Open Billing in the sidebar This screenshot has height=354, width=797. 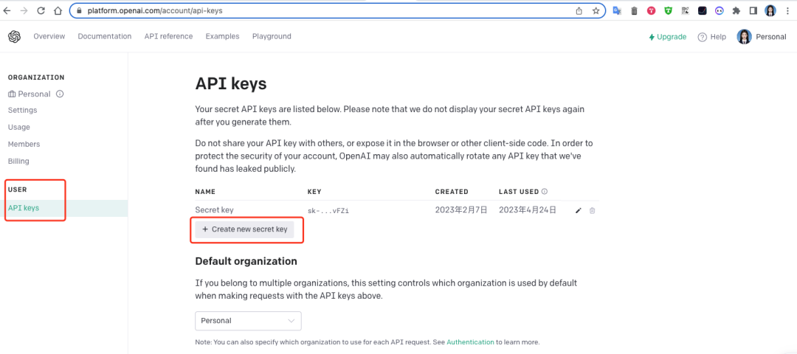tap(18, 161)
